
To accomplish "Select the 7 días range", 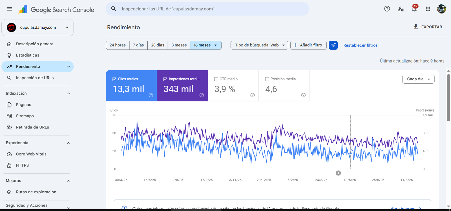I will (138, 45).
